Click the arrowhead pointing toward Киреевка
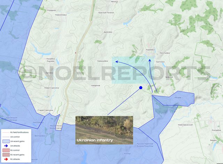The width and height of the screenshot is (223, 164). pyautogui.click(x=149, y=60)
